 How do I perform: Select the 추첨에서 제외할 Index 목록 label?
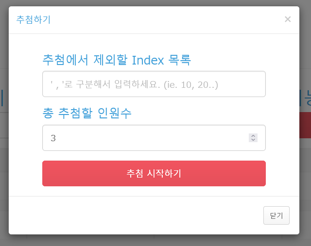[x=117, y=60]
